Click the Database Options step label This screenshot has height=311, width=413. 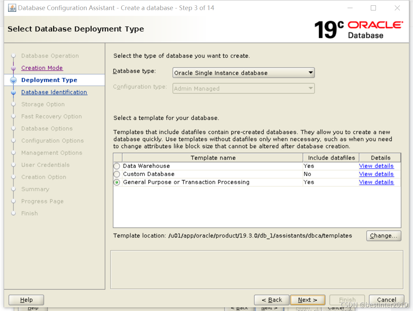pos(47,129)
